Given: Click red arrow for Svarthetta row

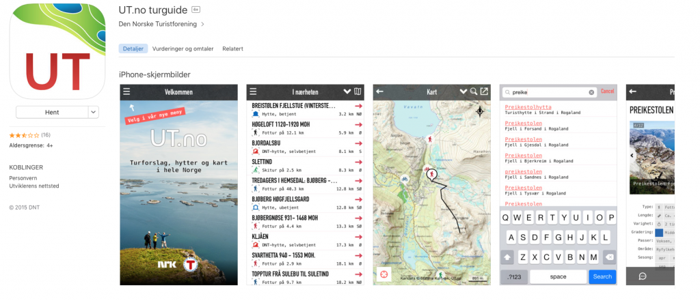Looking at the screenshot, I should (x=358, y=255).
